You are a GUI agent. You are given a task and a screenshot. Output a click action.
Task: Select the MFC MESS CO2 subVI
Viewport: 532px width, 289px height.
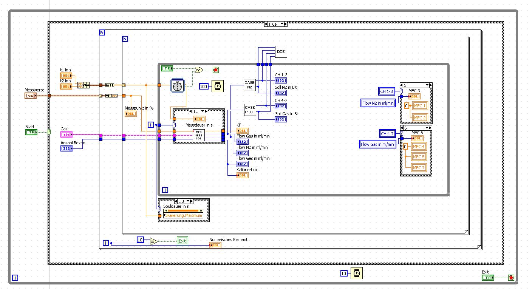pos(199,135)
